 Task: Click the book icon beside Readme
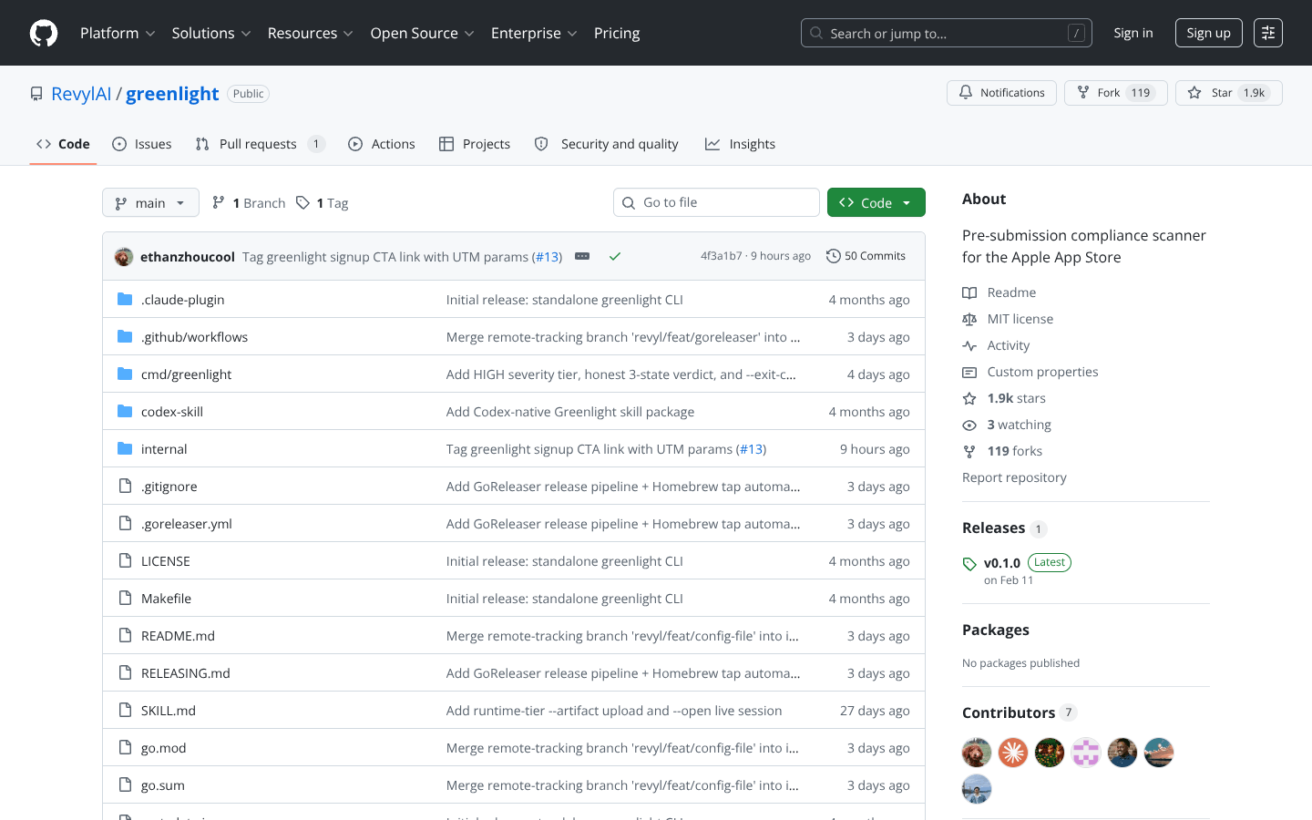(969, 292)
